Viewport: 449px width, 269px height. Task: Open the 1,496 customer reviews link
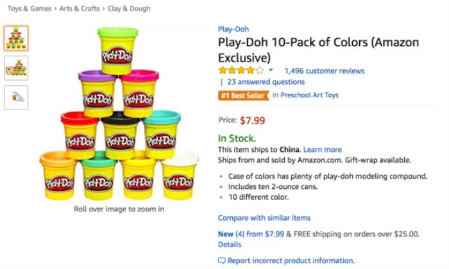pos(324,70)
